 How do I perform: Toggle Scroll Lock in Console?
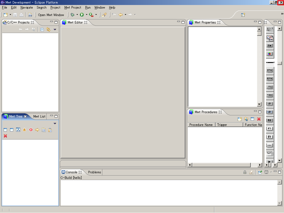coord(245,172)
